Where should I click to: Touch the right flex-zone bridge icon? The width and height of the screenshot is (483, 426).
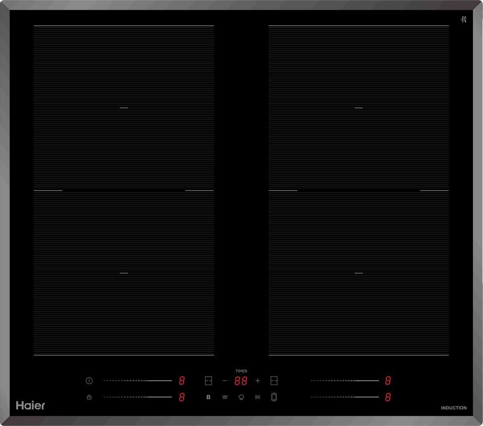(274, 381)
